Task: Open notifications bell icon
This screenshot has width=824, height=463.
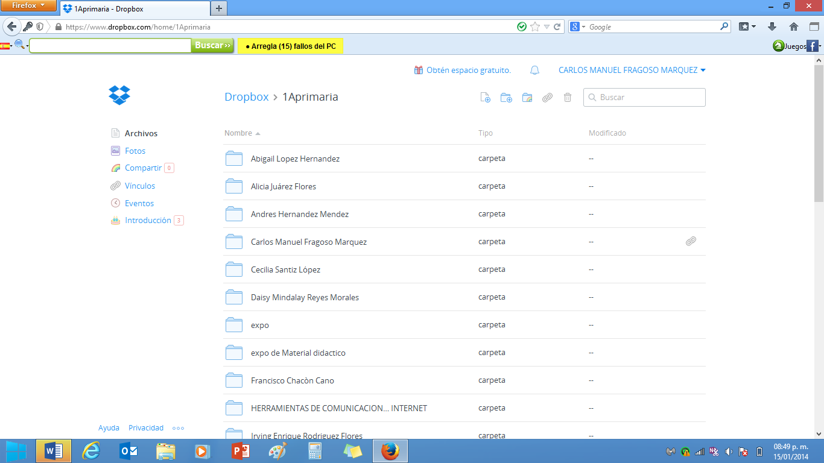Action: coord(534,71)
